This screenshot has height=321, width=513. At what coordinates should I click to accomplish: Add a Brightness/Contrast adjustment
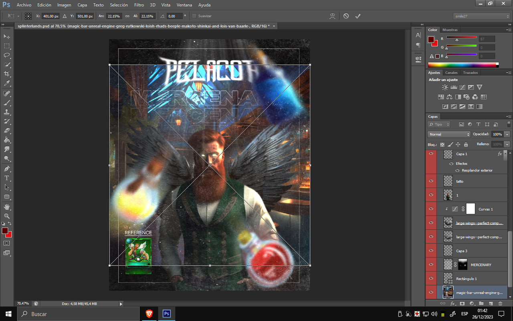445,87
